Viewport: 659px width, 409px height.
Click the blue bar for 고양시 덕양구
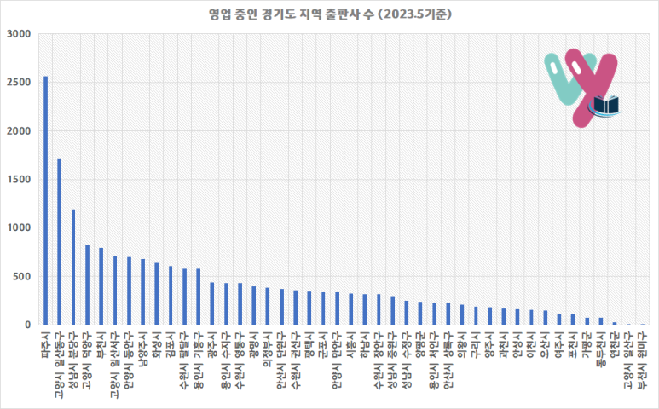88,285
